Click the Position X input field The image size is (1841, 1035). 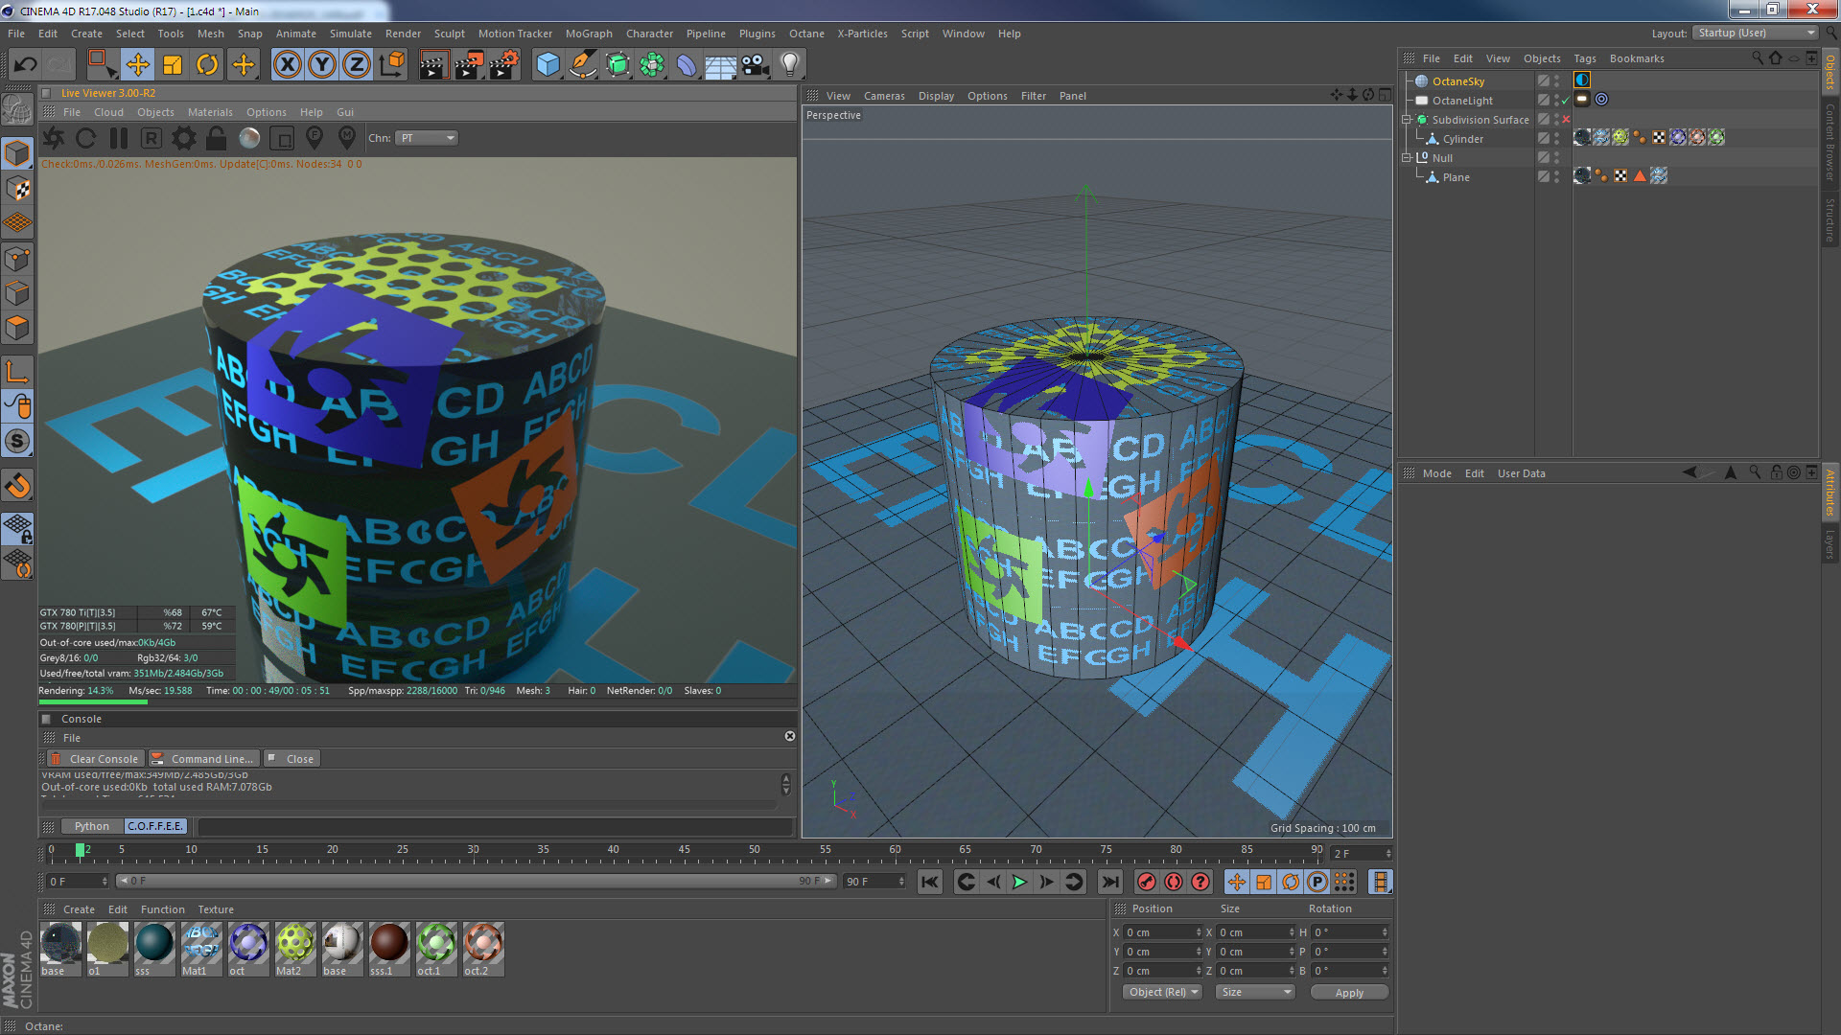[x=1158, y=932]
